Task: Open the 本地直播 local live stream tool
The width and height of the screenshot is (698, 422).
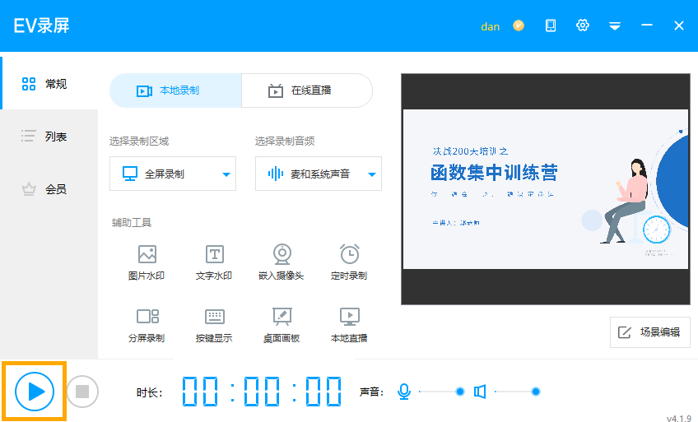Action: (x=349, y=326)
